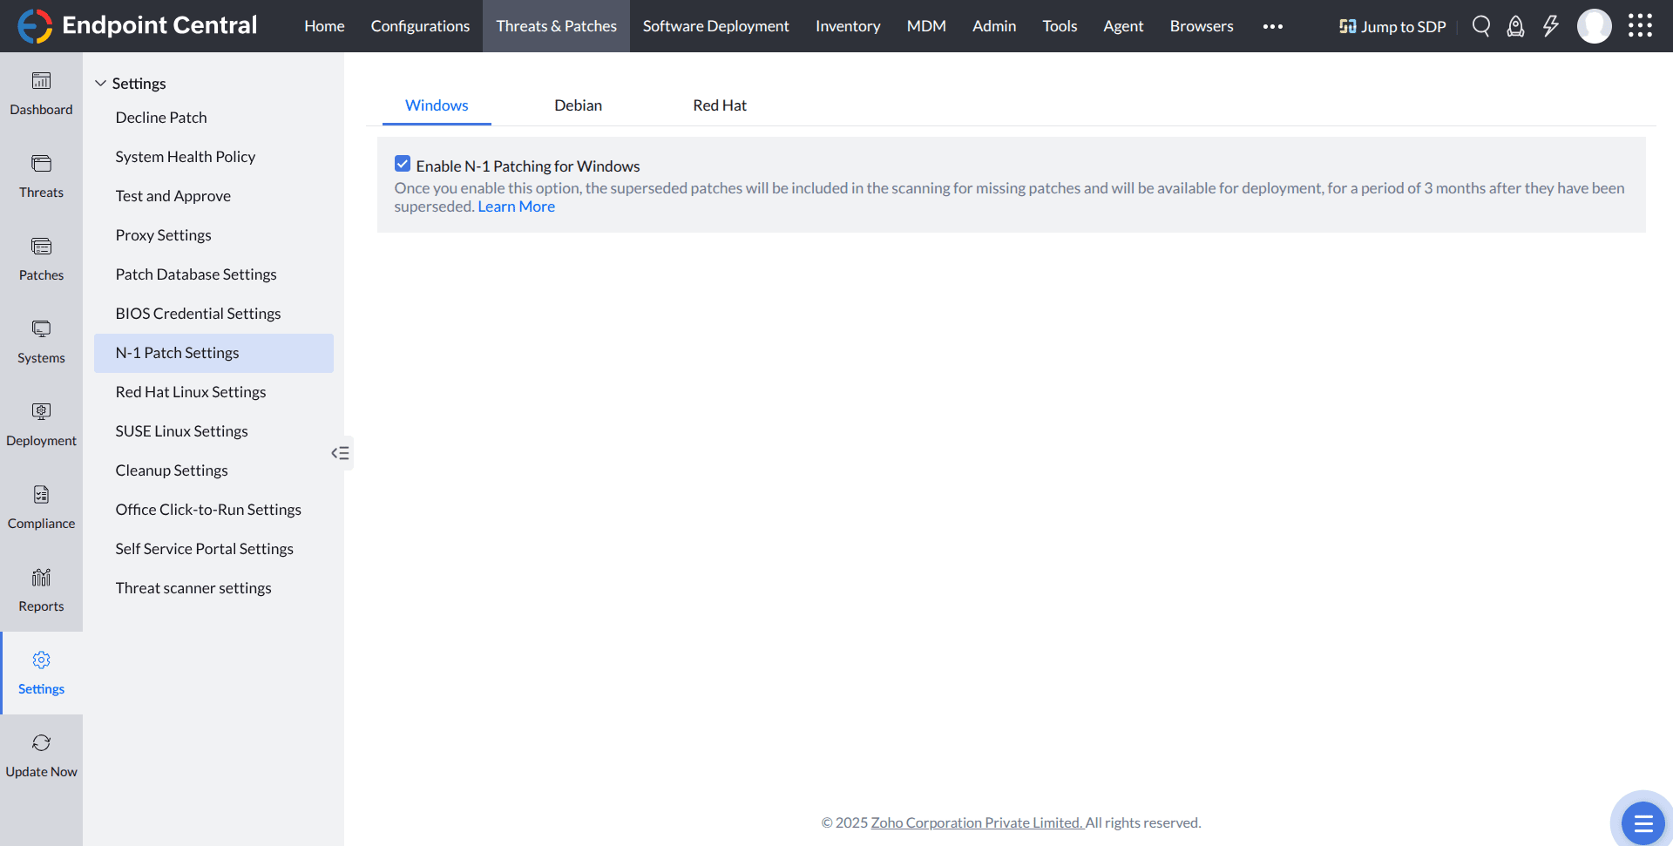
Task: Switch to the Windows tab
Action: point(437,105)
